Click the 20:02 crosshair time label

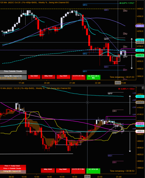[118, 83]
